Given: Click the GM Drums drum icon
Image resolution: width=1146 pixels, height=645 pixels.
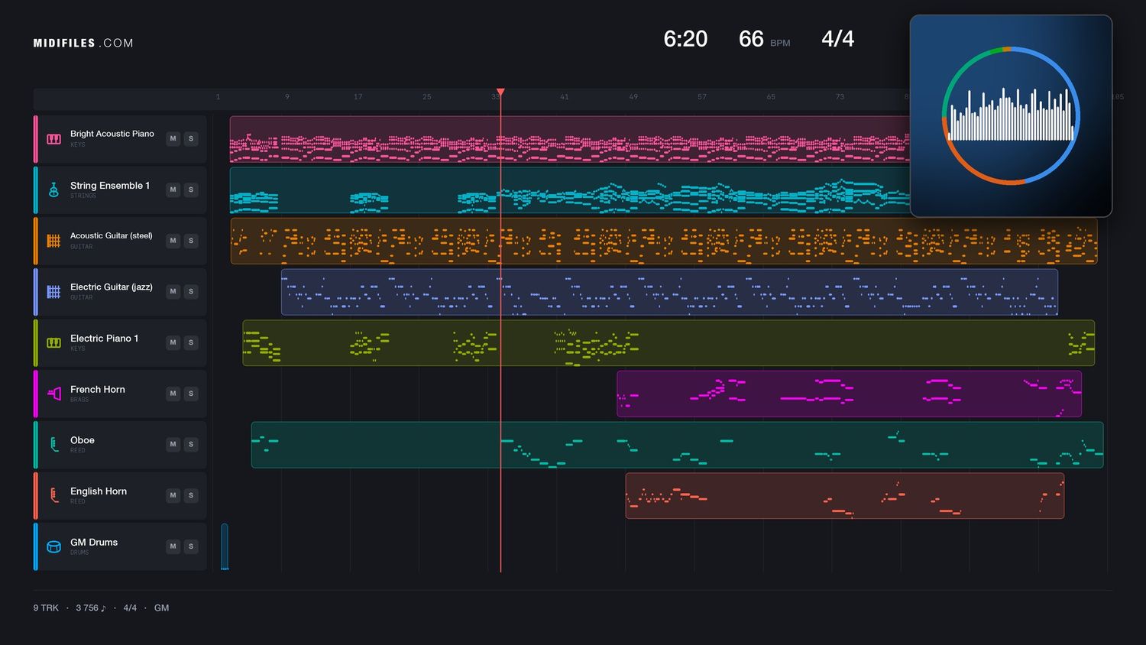Looking at the screenshot, I should coord(53,546).
